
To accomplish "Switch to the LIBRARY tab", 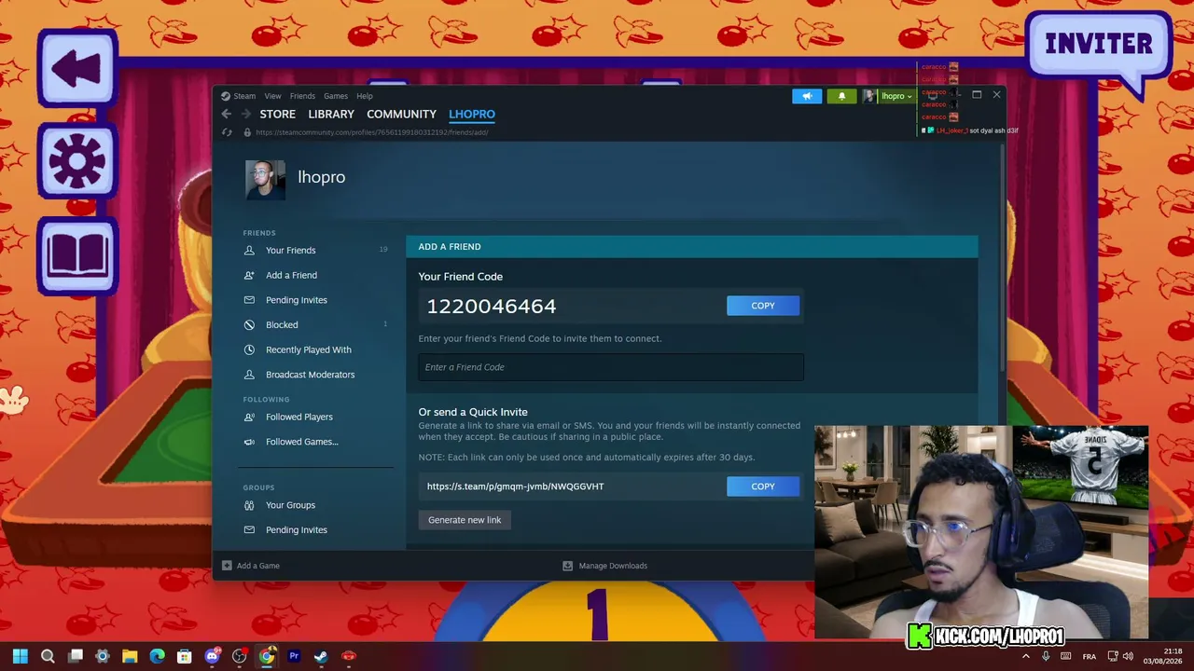I will (331, 114).
